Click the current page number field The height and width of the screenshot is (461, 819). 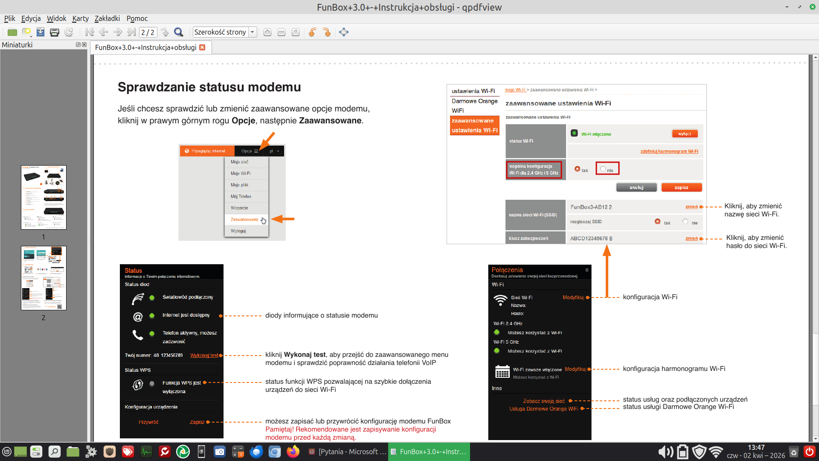(x=148, y=32)
